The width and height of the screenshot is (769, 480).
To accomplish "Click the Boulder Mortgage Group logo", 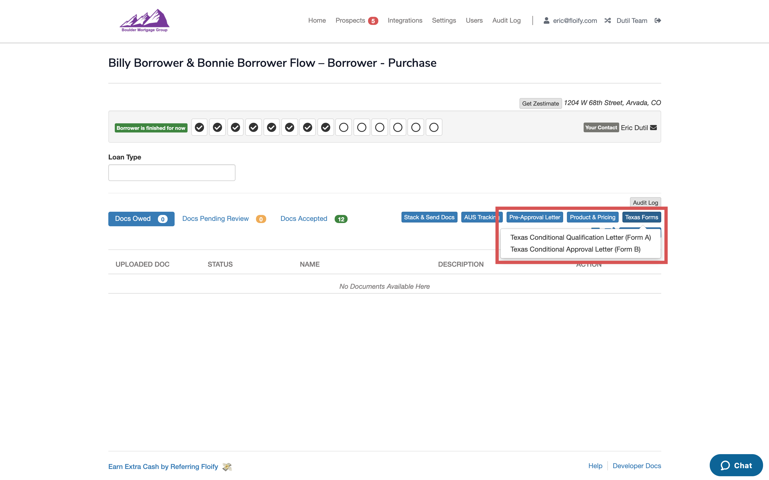I will (x=144, y=21).
